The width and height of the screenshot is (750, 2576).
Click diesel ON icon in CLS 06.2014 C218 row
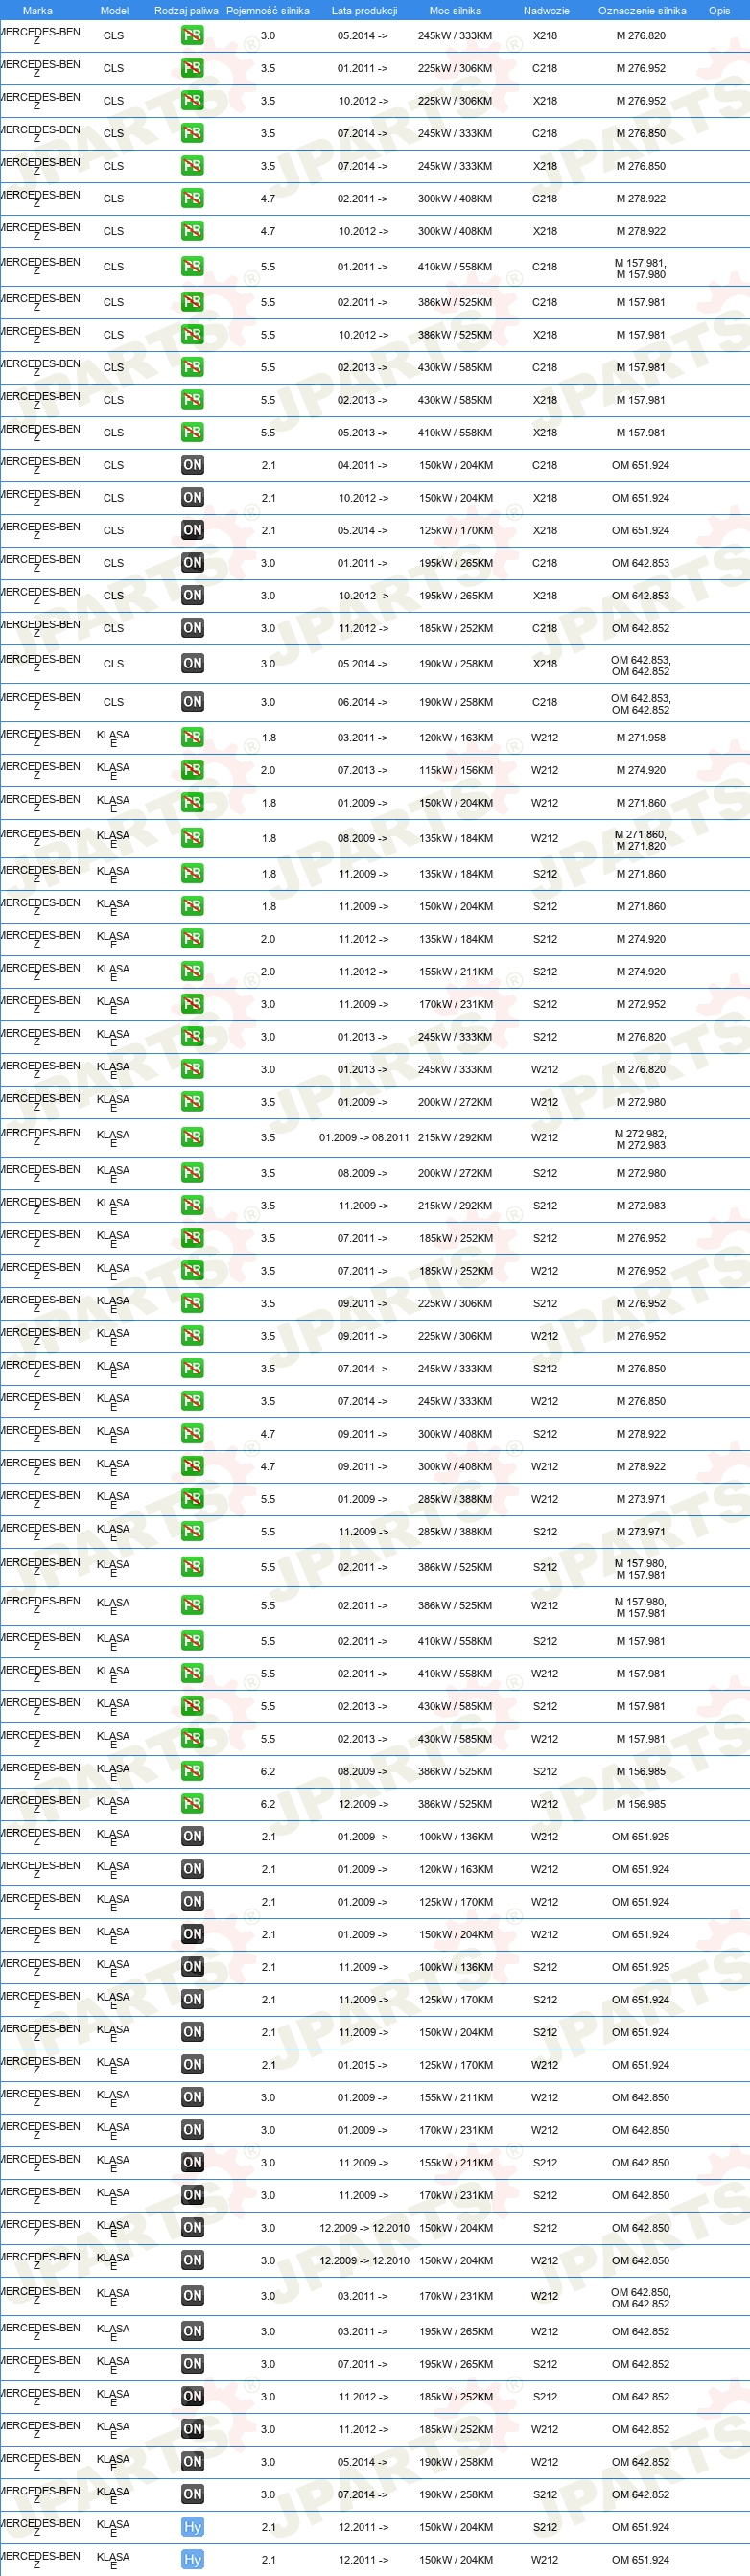tap(192, 702)
